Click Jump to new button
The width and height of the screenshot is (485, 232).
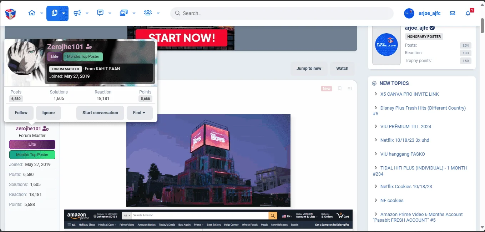tap(309, 69)
